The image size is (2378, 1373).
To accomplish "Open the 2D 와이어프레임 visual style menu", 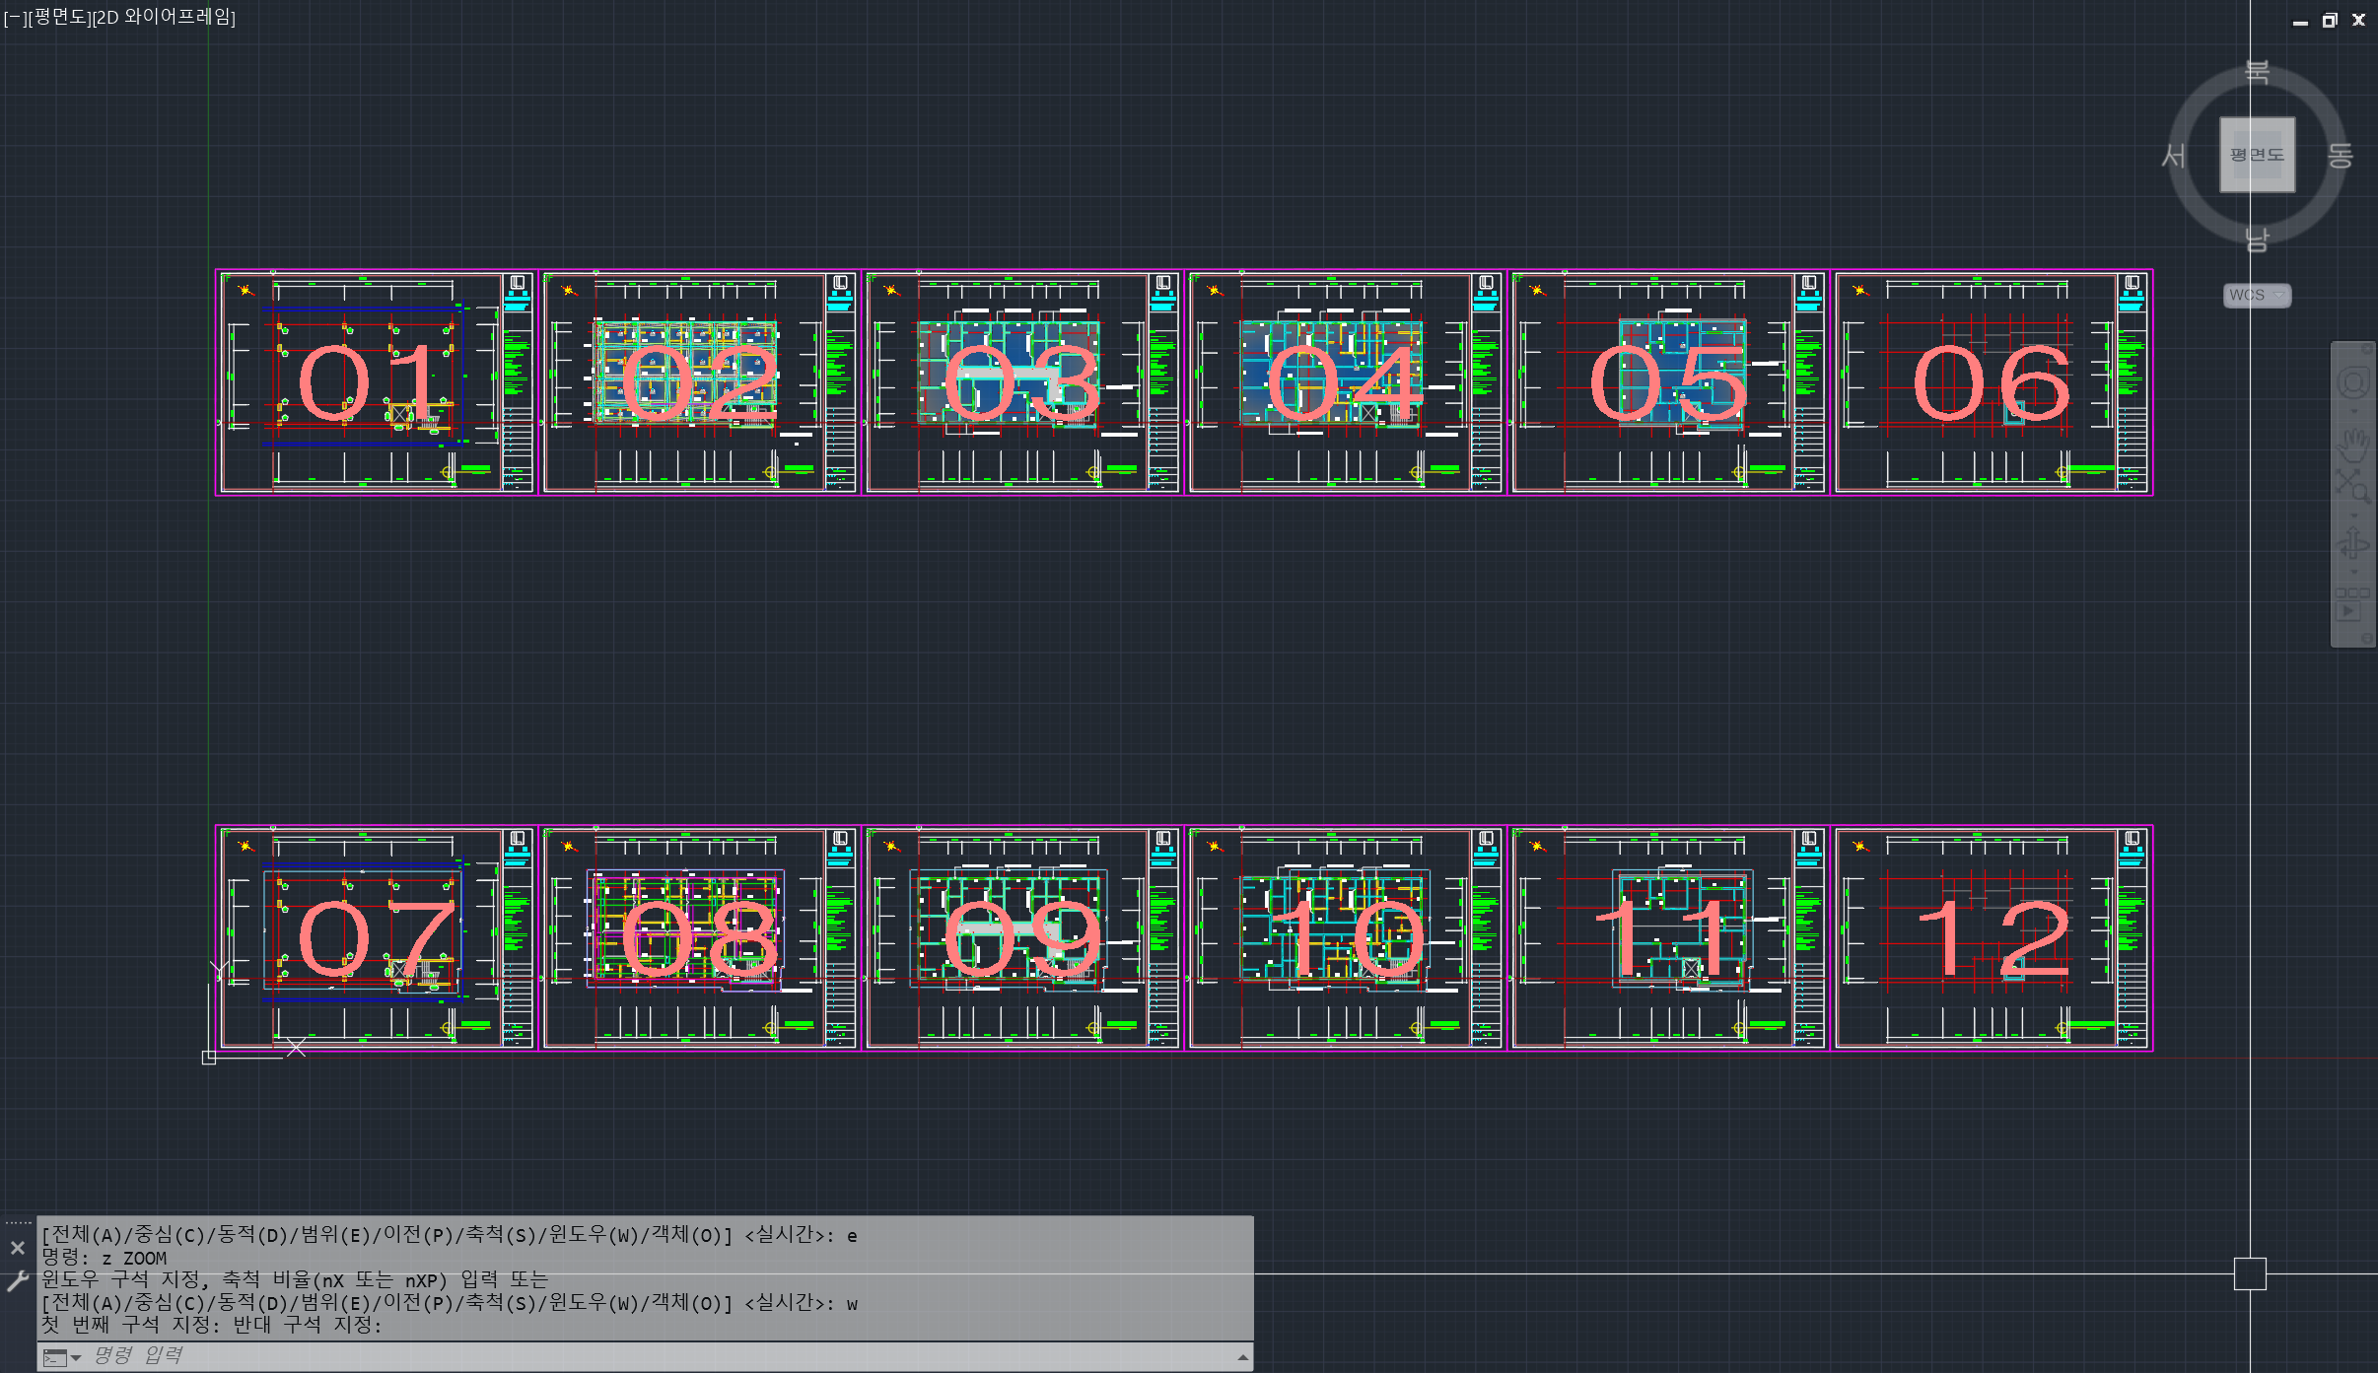I will [164, 17].
